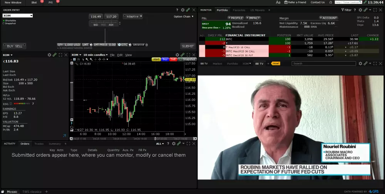Viewport: 385px width, 194px height.
Task: Click the BB TV Search field
Action: coord(324,64)
